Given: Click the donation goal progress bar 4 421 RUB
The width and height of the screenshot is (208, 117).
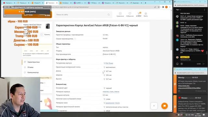Looking at the screenshot, I should 27,12.
